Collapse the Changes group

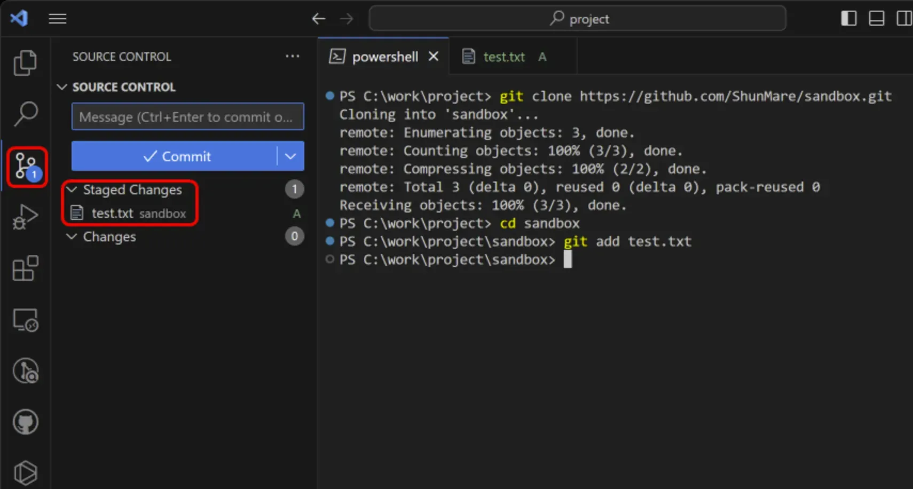[x=72, y=236]
